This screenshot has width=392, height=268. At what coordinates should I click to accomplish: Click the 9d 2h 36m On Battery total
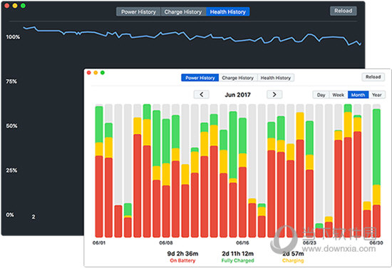click(x=182, y=254)
